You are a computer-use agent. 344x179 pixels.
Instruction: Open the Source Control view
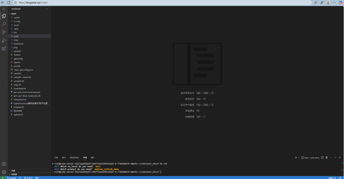[4, 32]
